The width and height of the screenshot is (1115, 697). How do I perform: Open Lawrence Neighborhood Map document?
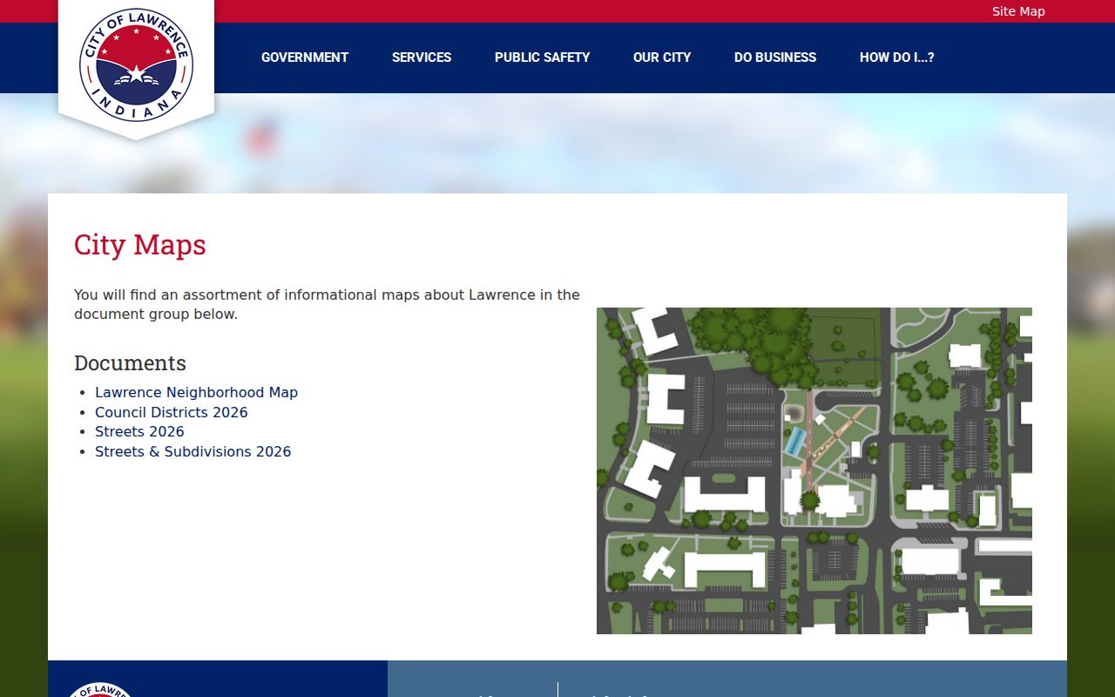(x=196, y=392)
